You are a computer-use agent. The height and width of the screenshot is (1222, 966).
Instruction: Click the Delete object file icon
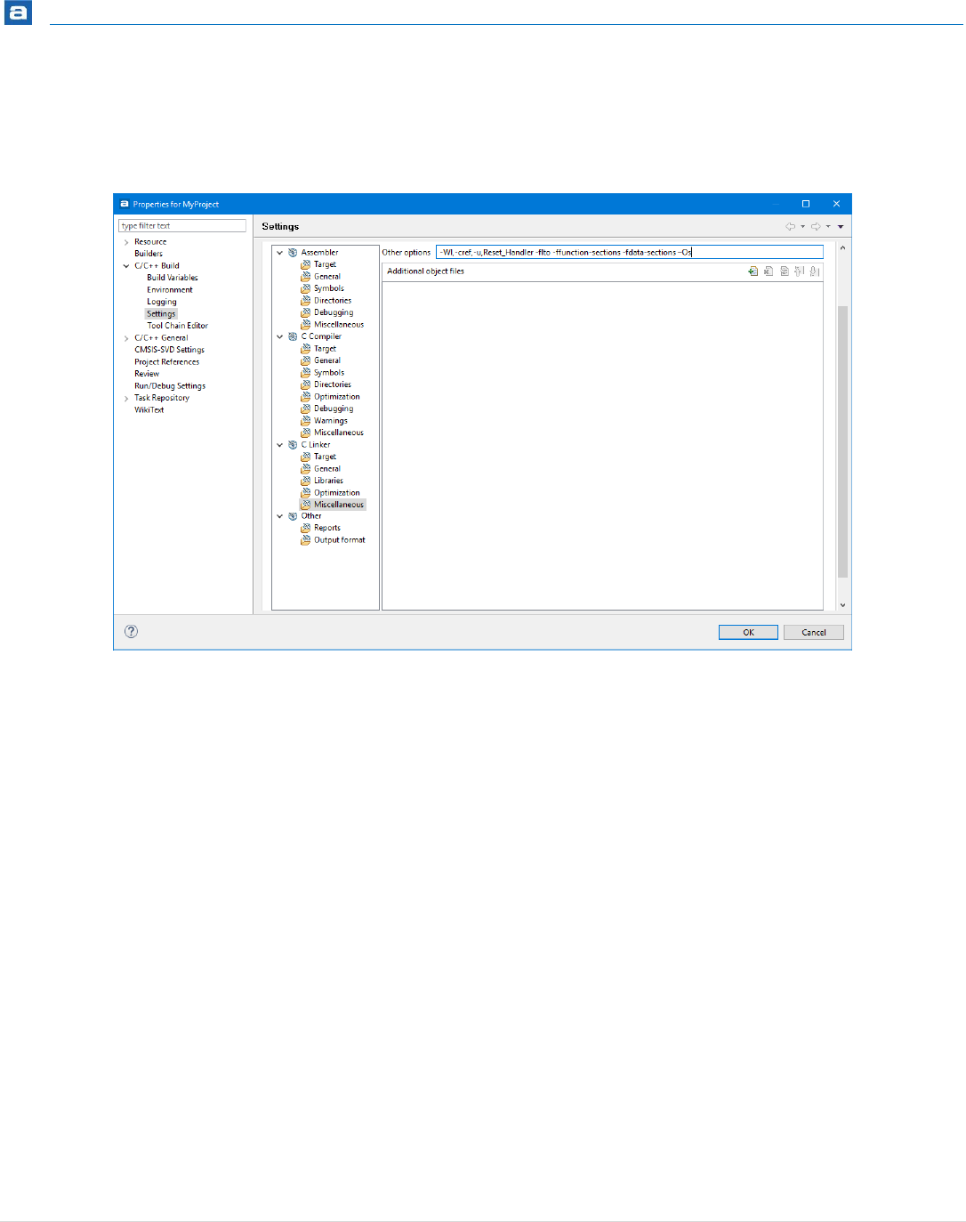pos(769,271)
